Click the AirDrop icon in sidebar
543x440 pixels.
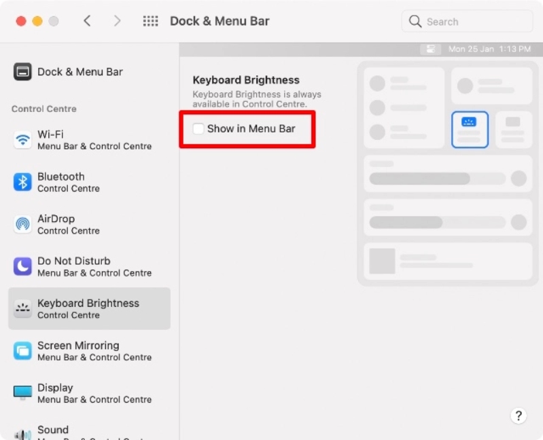[22, 224]
